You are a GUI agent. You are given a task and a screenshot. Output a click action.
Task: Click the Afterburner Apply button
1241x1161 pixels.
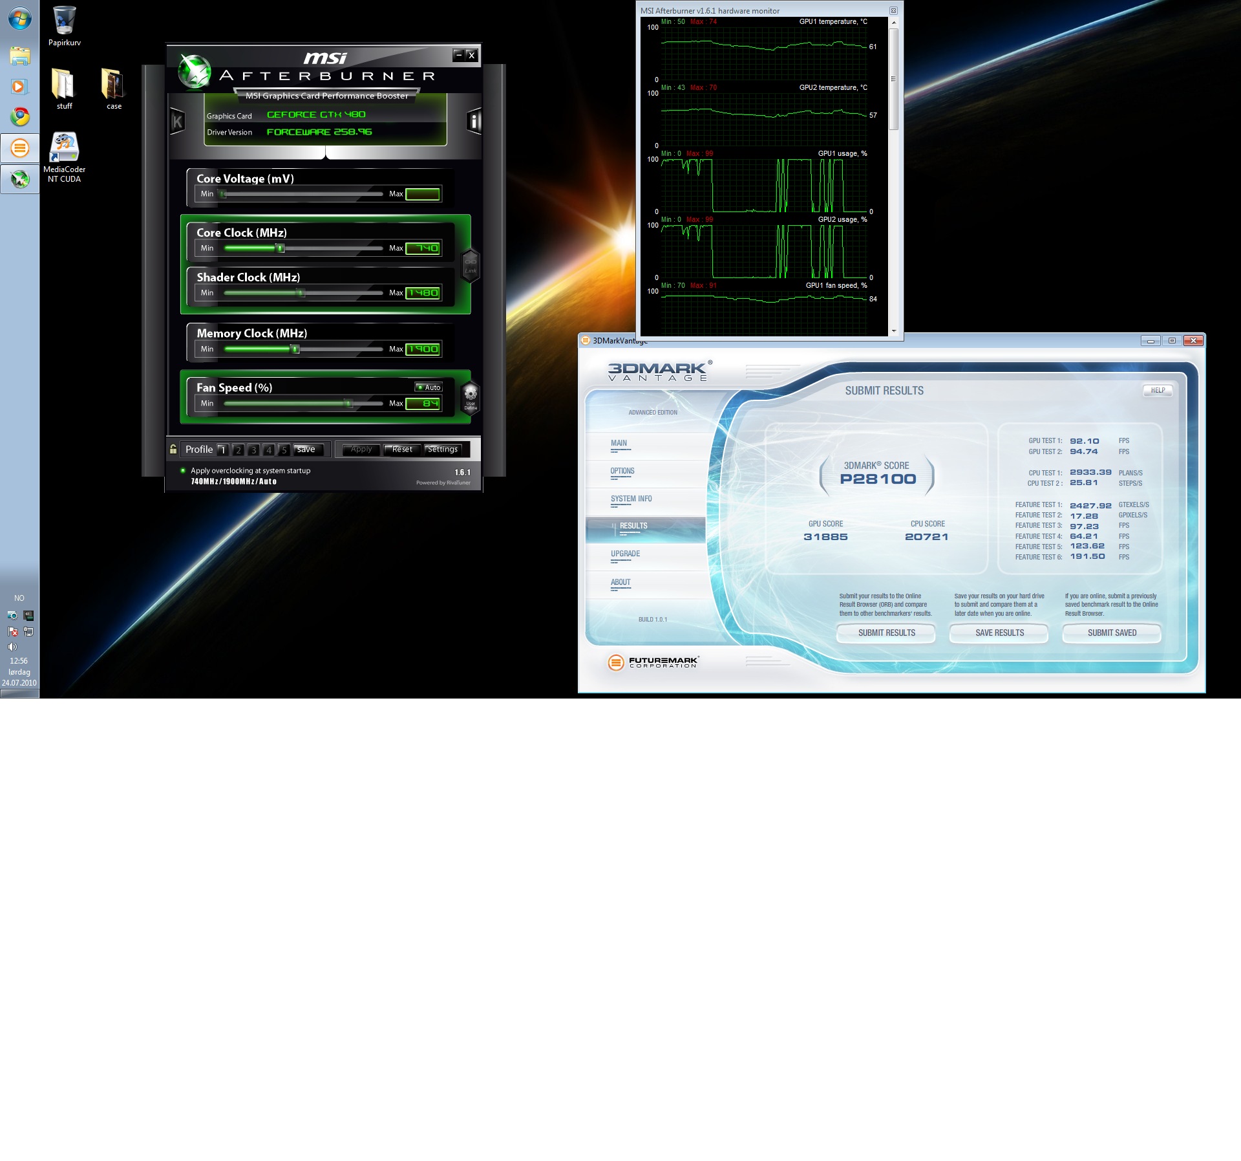coord(361,450)
